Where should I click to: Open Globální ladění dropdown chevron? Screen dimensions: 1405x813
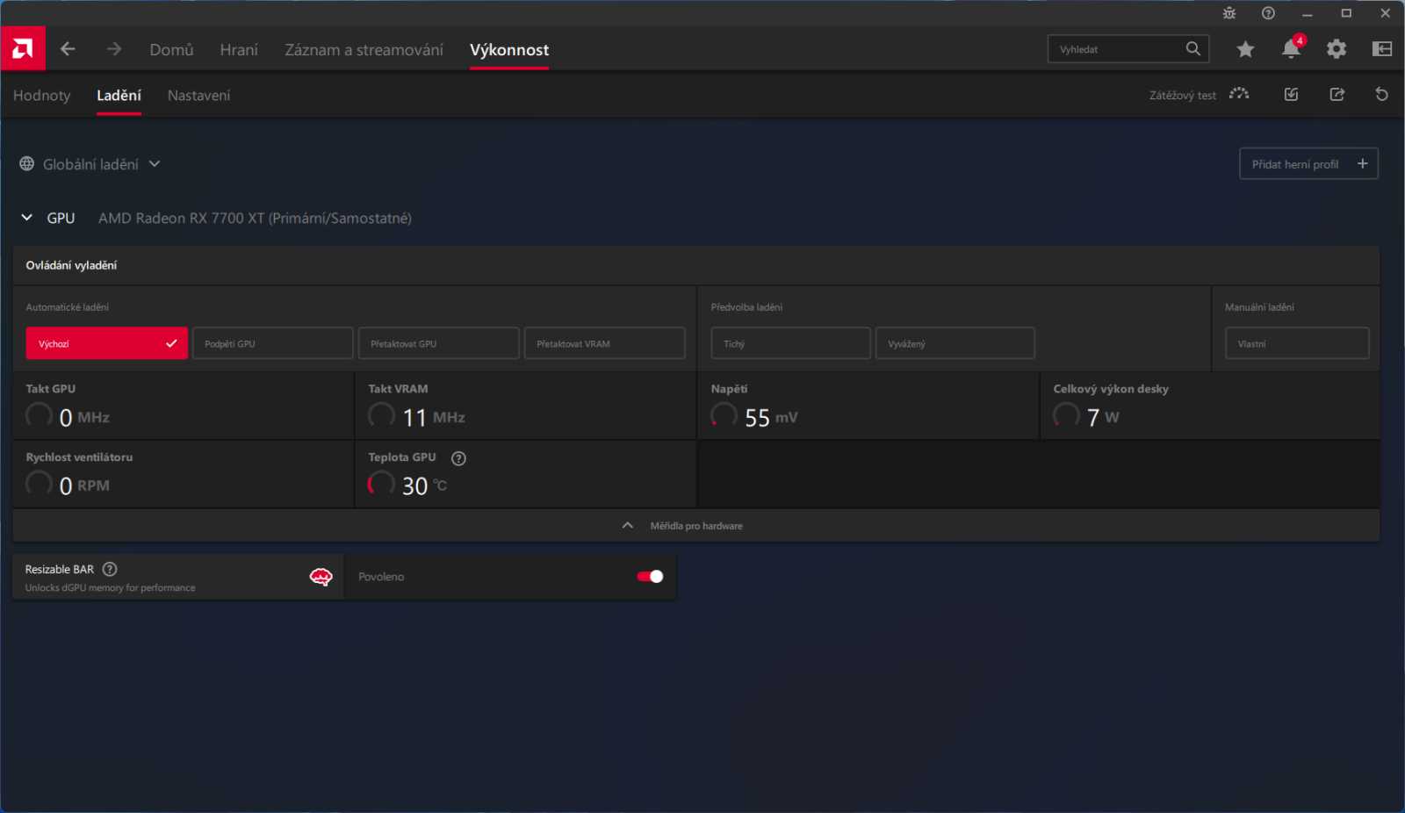tap(155, 164)
